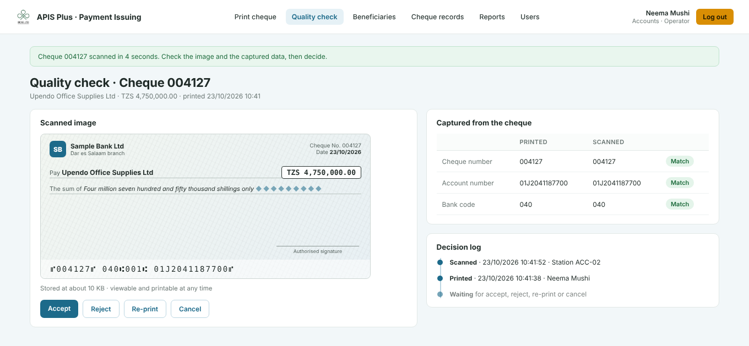This screenshot has height=346, width=749.
Task: Open the Cheque records tab
Action: pos(438,17)
